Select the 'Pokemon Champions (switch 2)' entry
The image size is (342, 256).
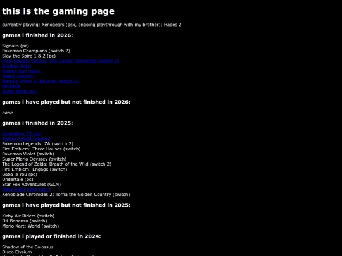coord(36,51)
